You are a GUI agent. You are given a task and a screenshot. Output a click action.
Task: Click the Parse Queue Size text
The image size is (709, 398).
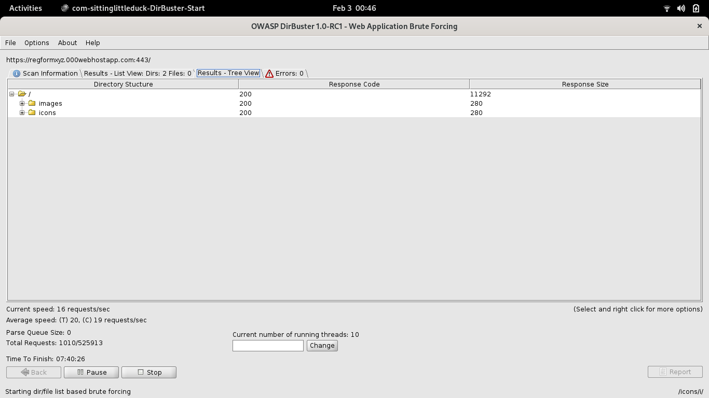tap(38, 332)
